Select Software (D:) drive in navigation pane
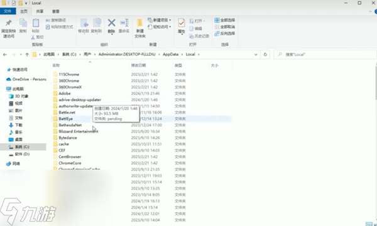Screen dimensions: 377x226 [x=19, y=154]
